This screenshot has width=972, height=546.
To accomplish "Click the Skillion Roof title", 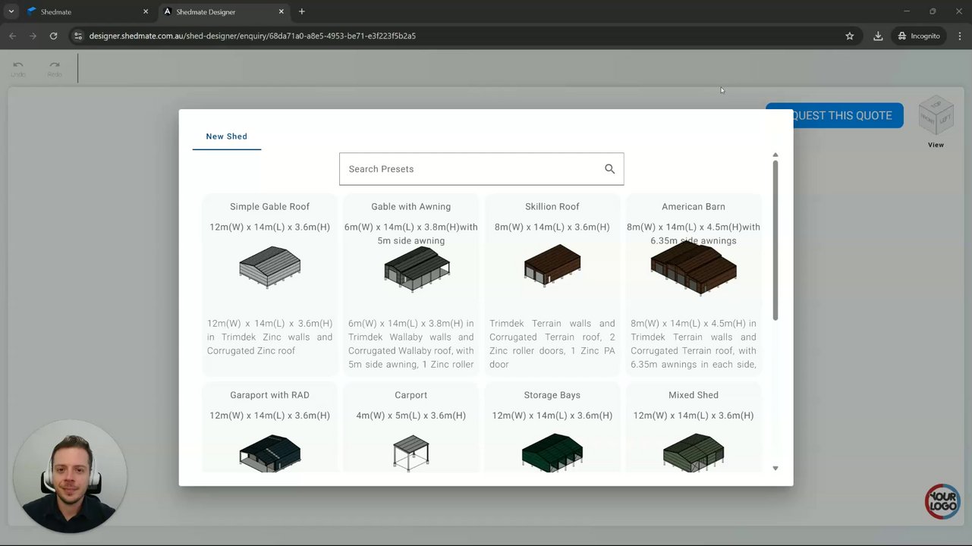I will pyautogui.click(x=552, y=206).
